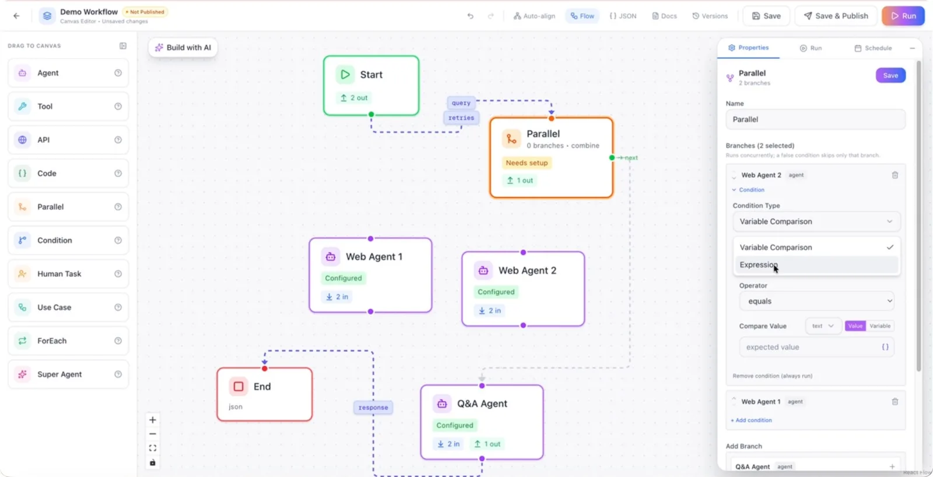933x477 pixels.
Task: Open the Properties tab
Action: pos(748,48)
